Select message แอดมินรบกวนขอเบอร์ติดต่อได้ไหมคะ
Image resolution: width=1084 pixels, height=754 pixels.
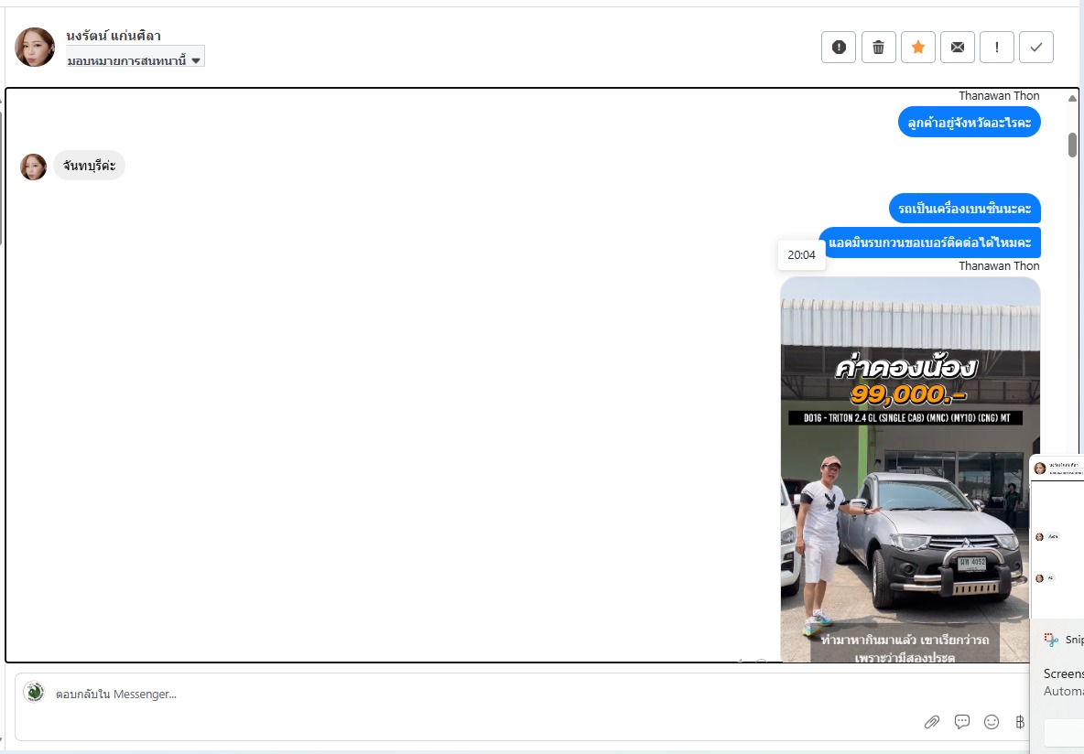coord(930,242)
